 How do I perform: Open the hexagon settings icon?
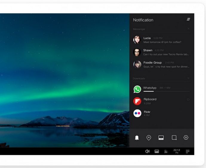tap(186, 137)
